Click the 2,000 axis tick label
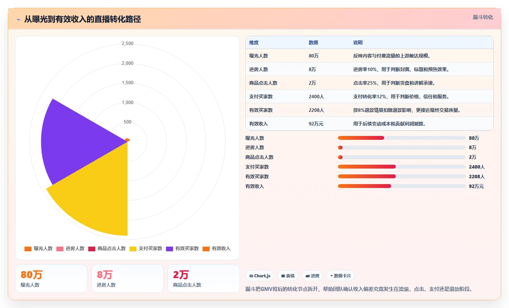509x308 pixels. (x=128, y=63)
